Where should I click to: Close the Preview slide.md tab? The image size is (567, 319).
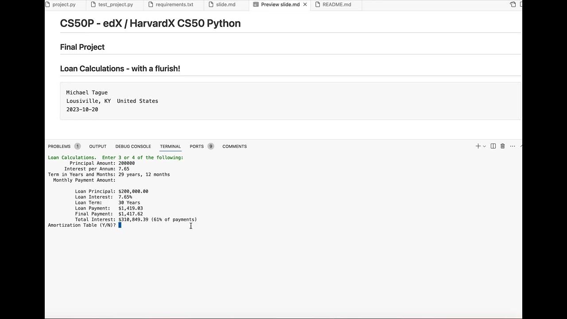tap(305, 4)
